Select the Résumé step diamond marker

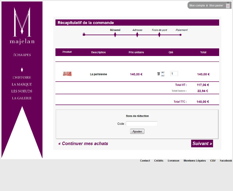pos(115,35)
